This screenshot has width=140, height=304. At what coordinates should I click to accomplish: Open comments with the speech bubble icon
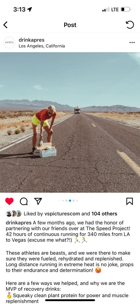point(24,201)
